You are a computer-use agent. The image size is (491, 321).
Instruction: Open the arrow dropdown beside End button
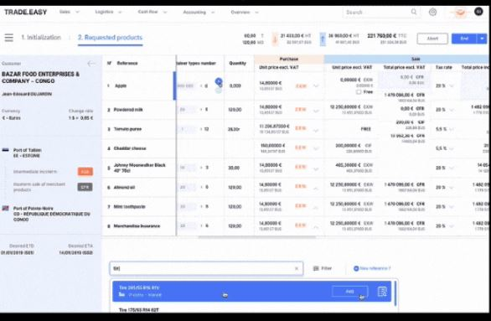tap(482, 39)
